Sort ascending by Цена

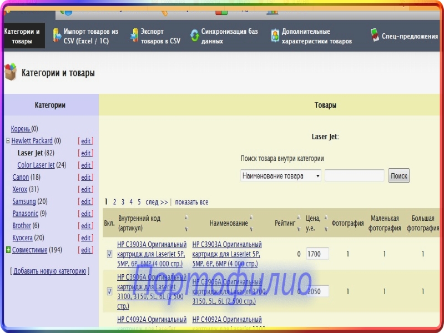click(326, 217)
